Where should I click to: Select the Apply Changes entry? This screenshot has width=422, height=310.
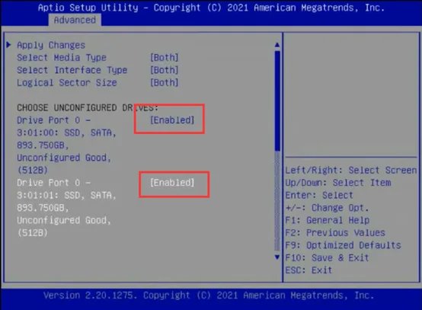(x=51, y=45)
